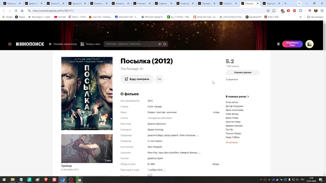Open 3 рецензии link
Screen dimensions: 326x183
(x=232, y=79)
